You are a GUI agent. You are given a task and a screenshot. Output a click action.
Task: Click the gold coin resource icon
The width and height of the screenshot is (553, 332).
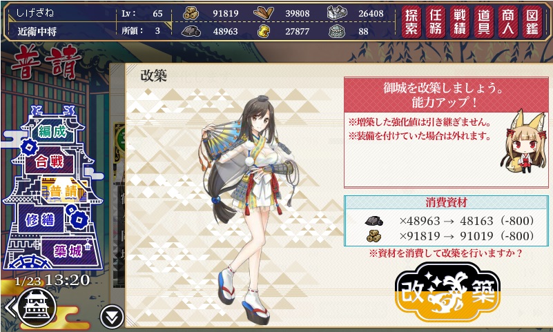(x=264, y=31)
